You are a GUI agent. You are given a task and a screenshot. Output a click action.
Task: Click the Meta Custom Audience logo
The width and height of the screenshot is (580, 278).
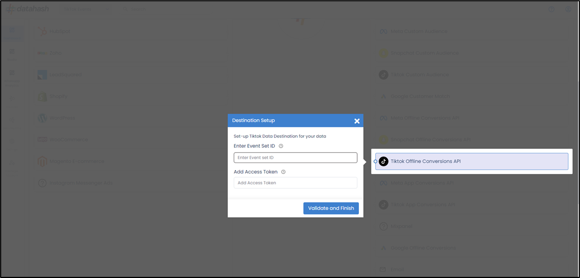click(x=384, y=31)
